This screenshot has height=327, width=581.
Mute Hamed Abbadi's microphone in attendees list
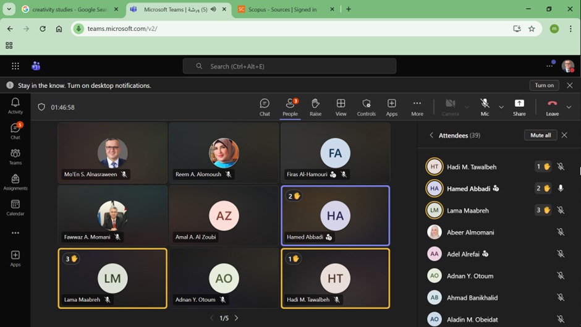[x=561, y=189]
